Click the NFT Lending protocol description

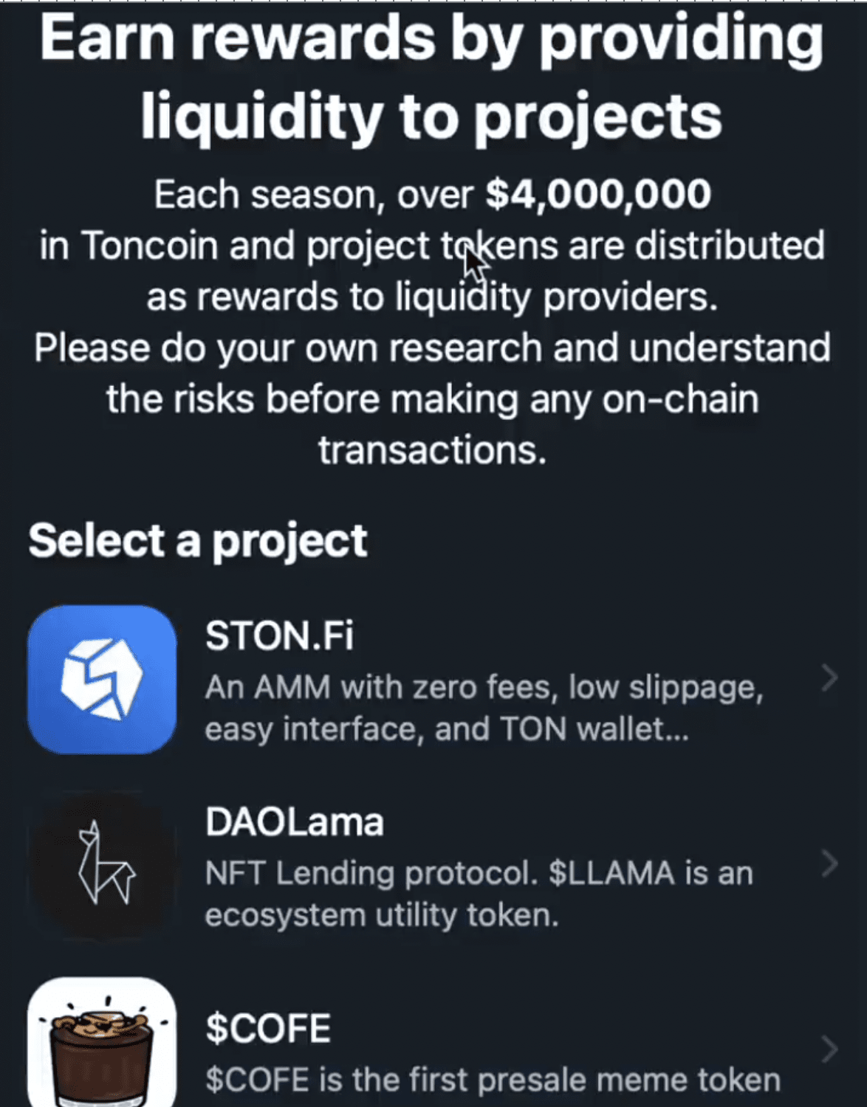479,894
